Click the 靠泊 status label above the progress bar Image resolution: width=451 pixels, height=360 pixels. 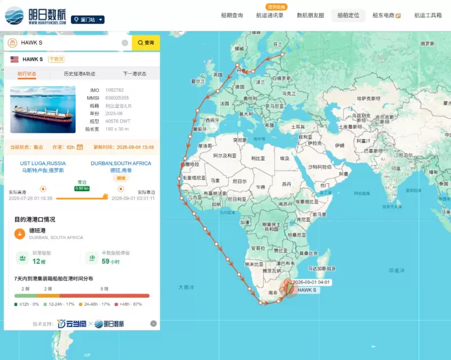(x=82, y=182)
